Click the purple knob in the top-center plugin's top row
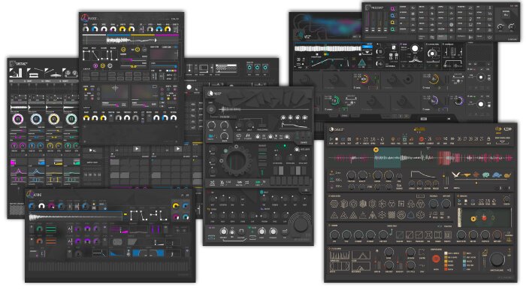Screen dimensions: 526x291 (x=113, y=29)
